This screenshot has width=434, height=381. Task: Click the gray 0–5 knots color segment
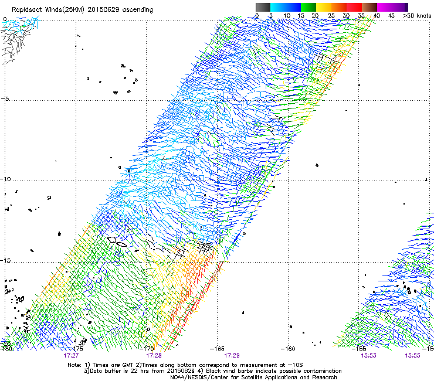tap(263, 7)
